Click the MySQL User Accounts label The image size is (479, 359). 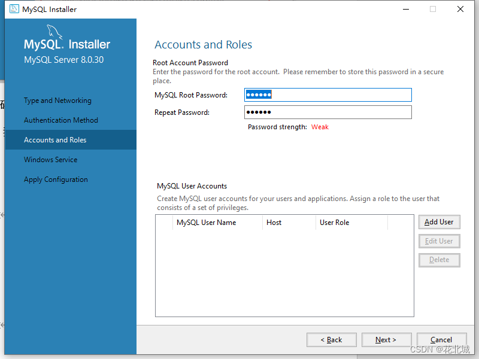tap(192, 186)
